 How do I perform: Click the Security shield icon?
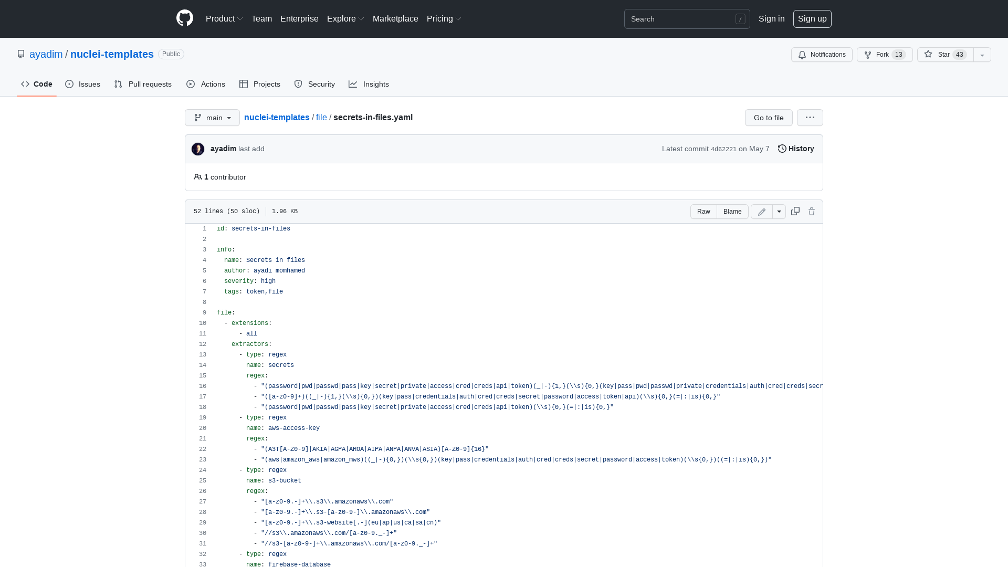[298, 84]
